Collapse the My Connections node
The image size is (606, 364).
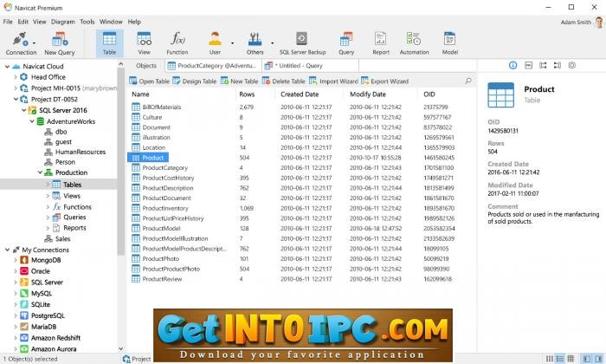pyautogui.click(x=7, y=250)
